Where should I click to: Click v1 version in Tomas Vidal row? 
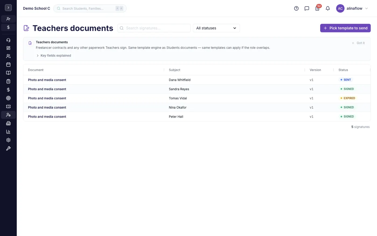pos(312,98)
